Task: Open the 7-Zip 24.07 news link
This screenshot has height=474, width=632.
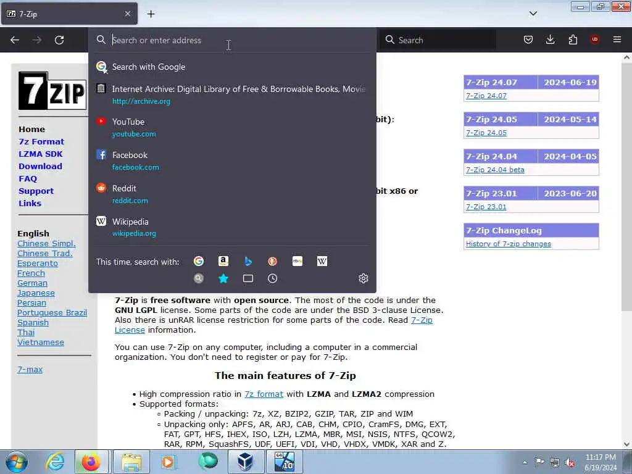Action: click(486, 96)
